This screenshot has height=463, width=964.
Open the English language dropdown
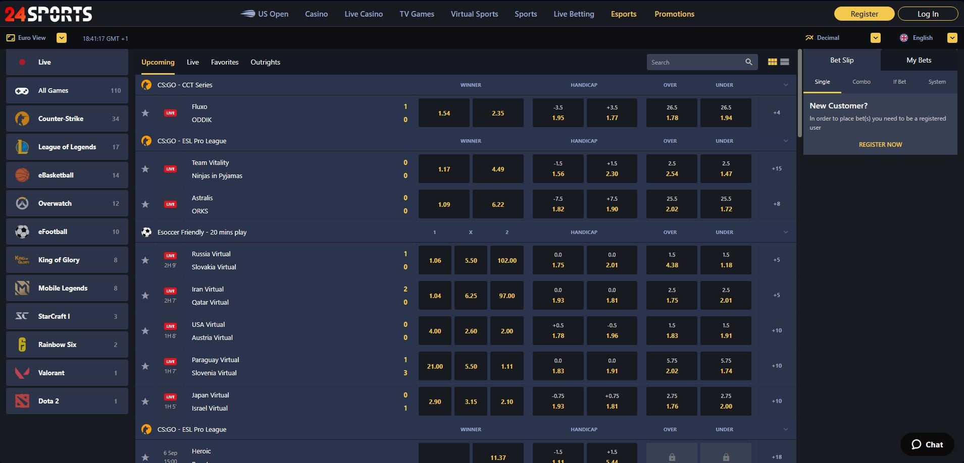952,38
